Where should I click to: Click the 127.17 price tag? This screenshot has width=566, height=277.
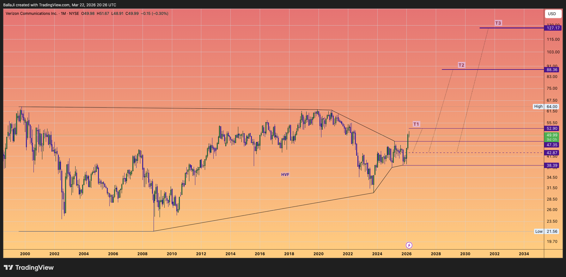(x=553, y=28)
